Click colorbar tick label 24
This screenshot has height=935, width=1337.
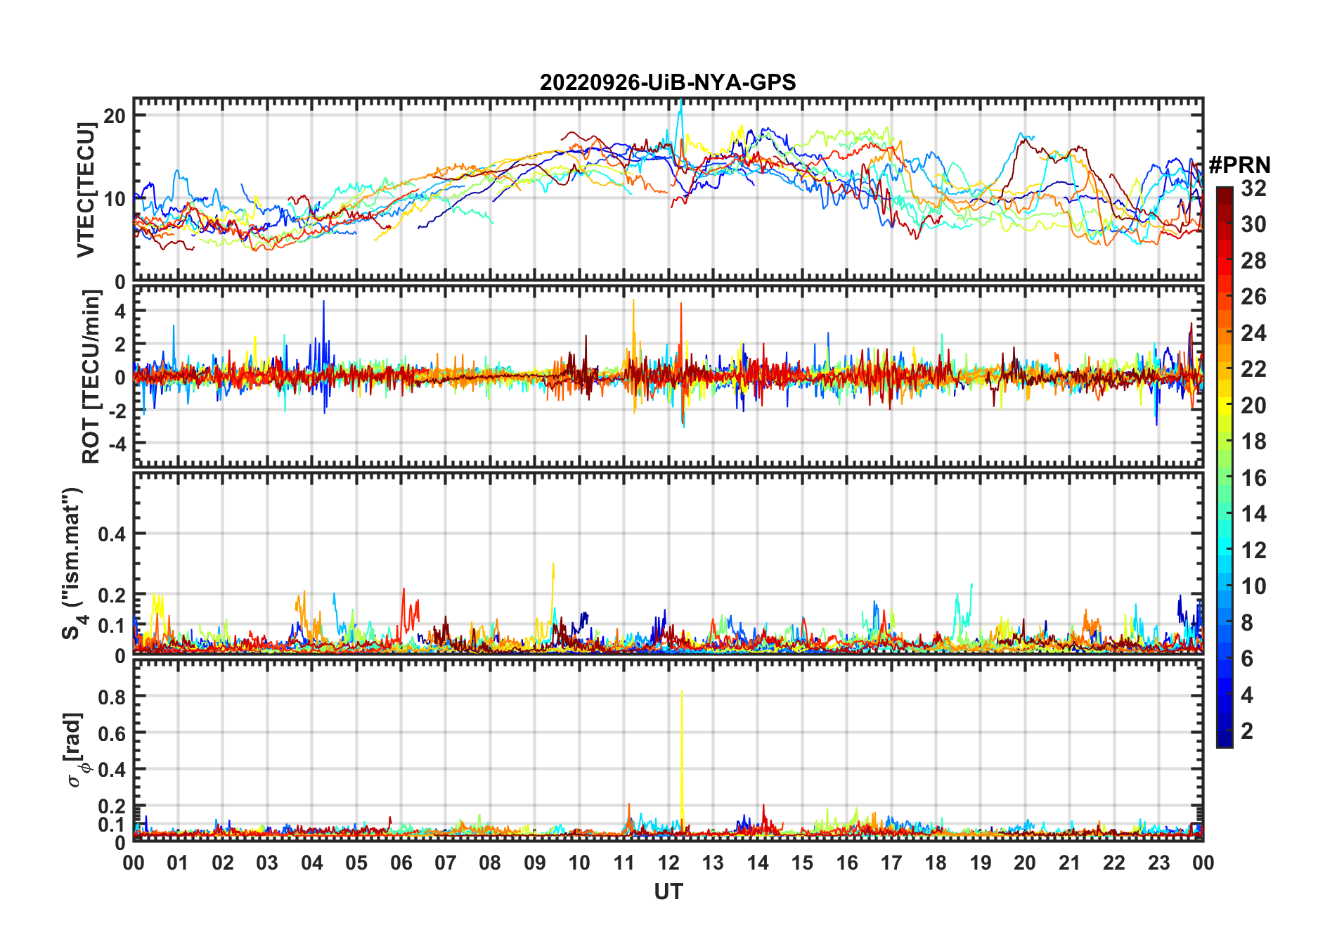point(1253,333)
